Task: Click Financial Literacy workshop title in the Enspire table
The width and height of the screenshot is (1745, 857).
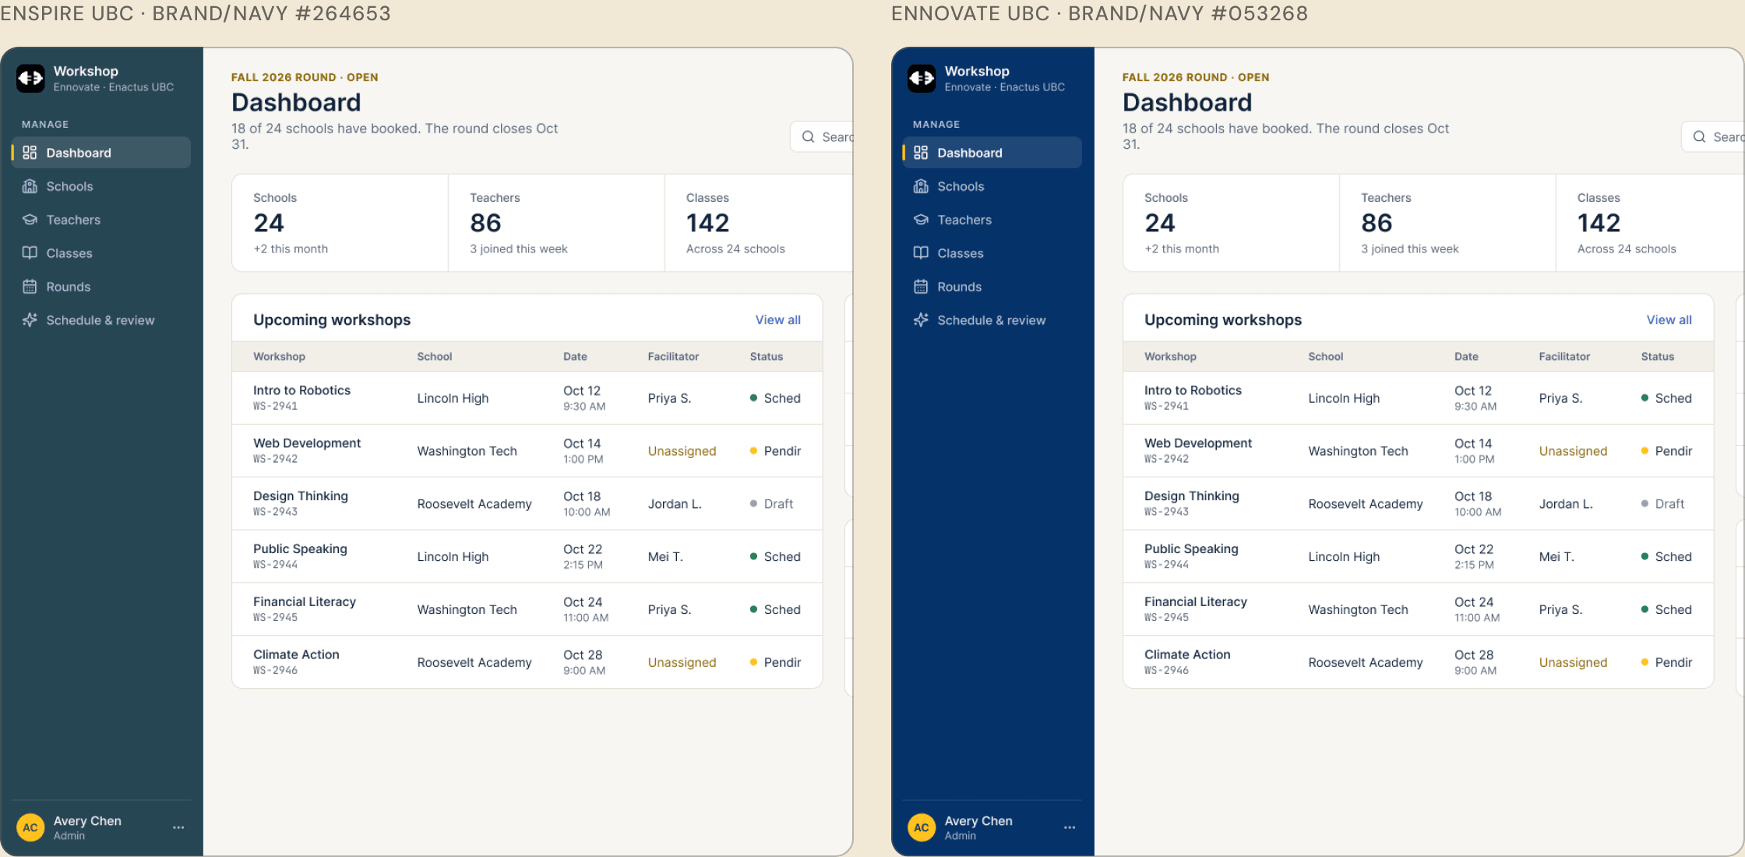Action: click(x=305, y=601)
